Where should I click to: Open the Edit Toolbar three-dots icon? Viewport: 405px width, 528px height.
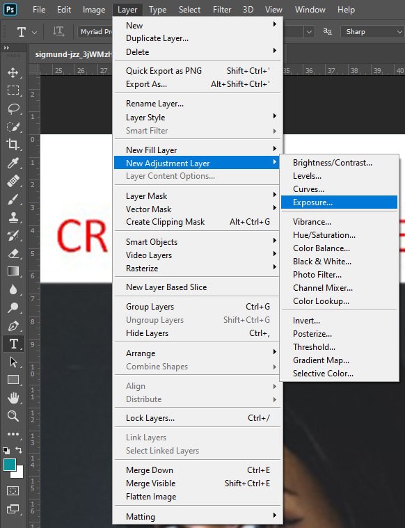click(13, 434)
